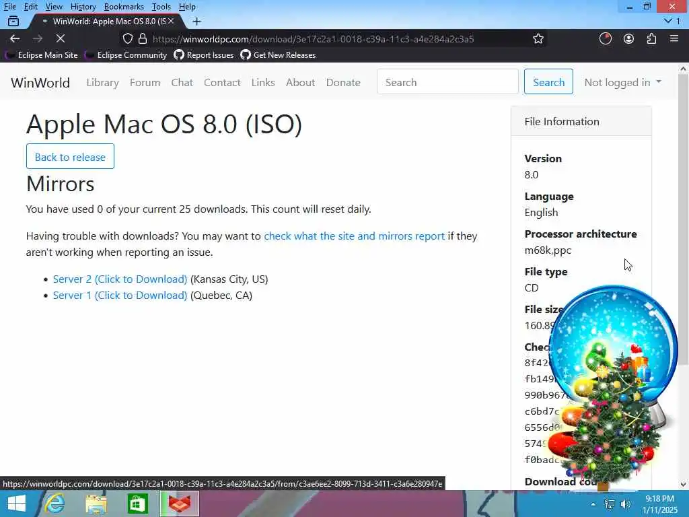The height and width of the screenshot is (517, 689).
Task: Open Report Issues GitHub bookmark
Action: click(x=204, y=55)
